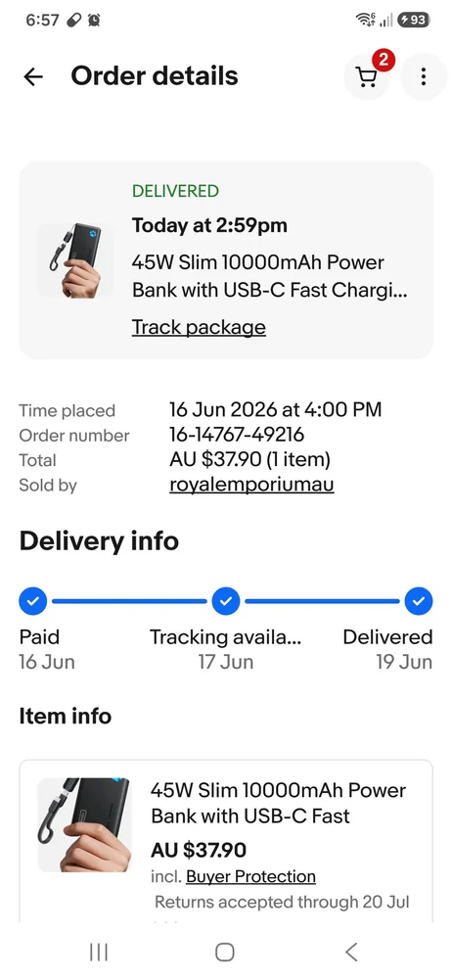Open the three-dot overflow menu
Image resolution: width=452 pixels, height=979 pixels.
(424, 76)
